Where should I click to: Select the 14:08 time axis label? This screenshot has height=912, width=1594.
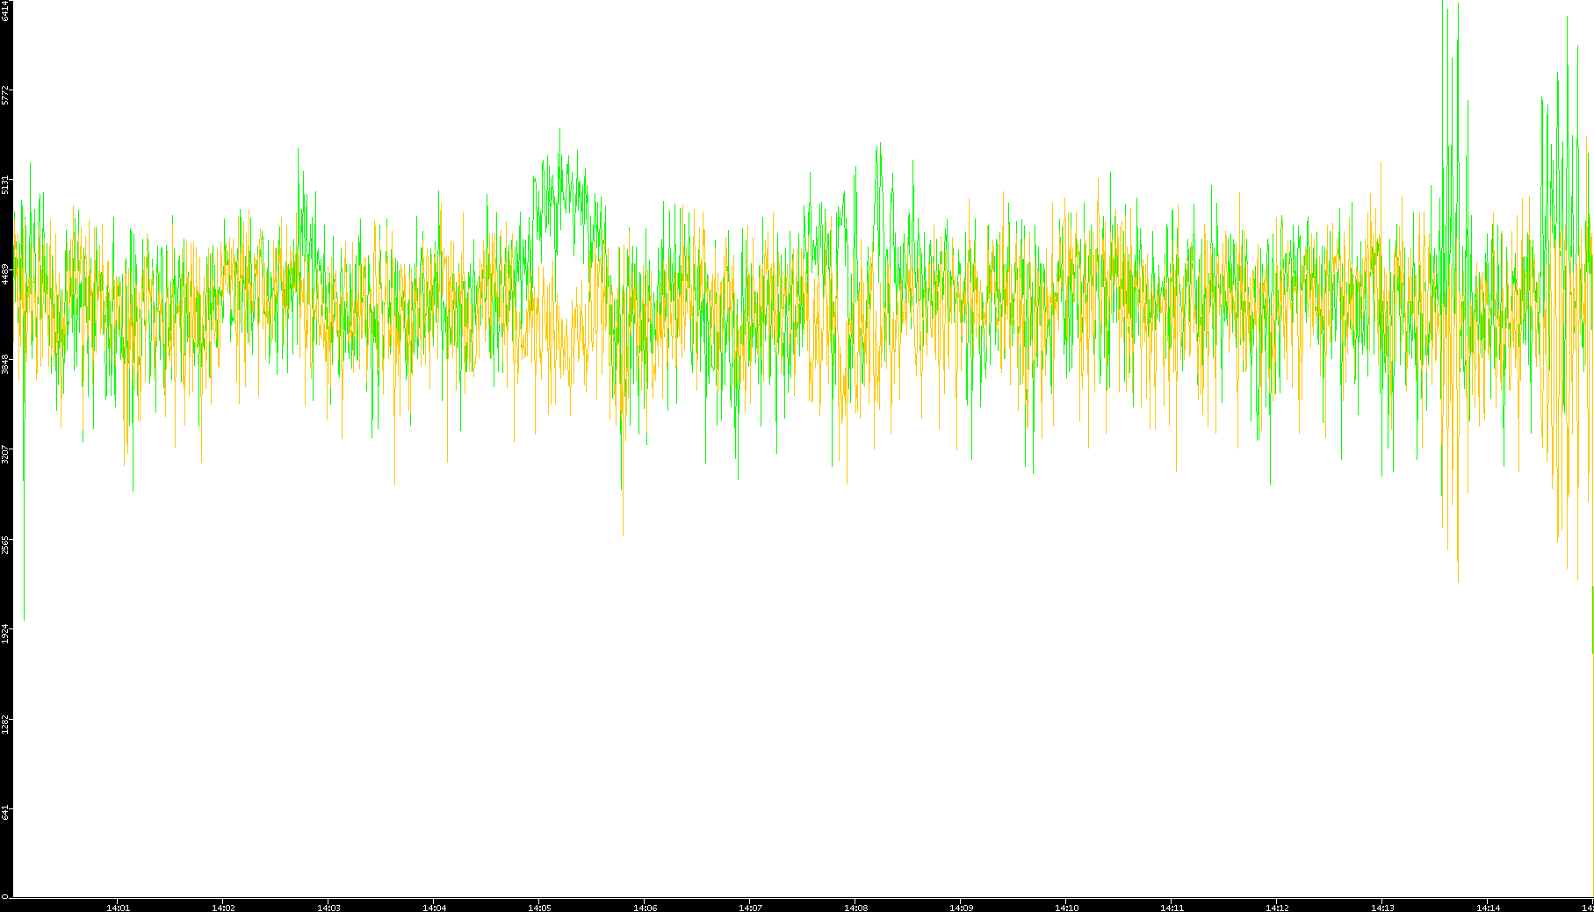tap(855, 908)
